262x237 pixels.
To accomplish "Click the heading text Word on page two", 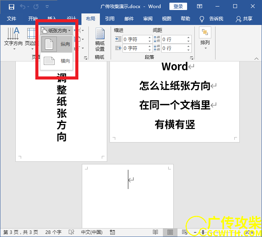I will tap(175, 66).
